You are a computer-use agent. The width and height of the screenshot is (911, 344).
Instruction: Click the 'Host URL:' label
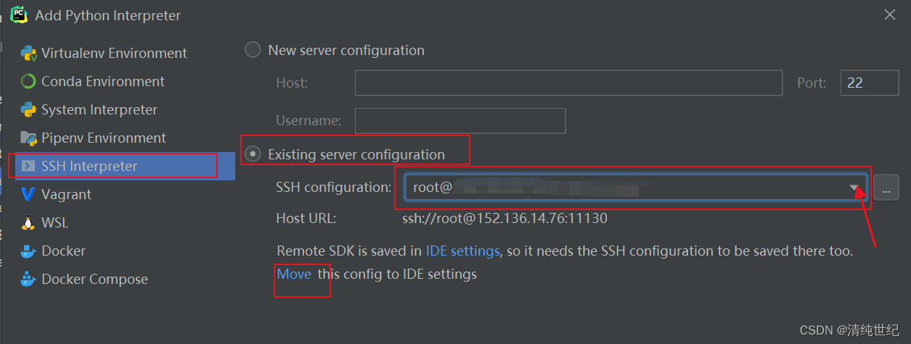(306, 218)
